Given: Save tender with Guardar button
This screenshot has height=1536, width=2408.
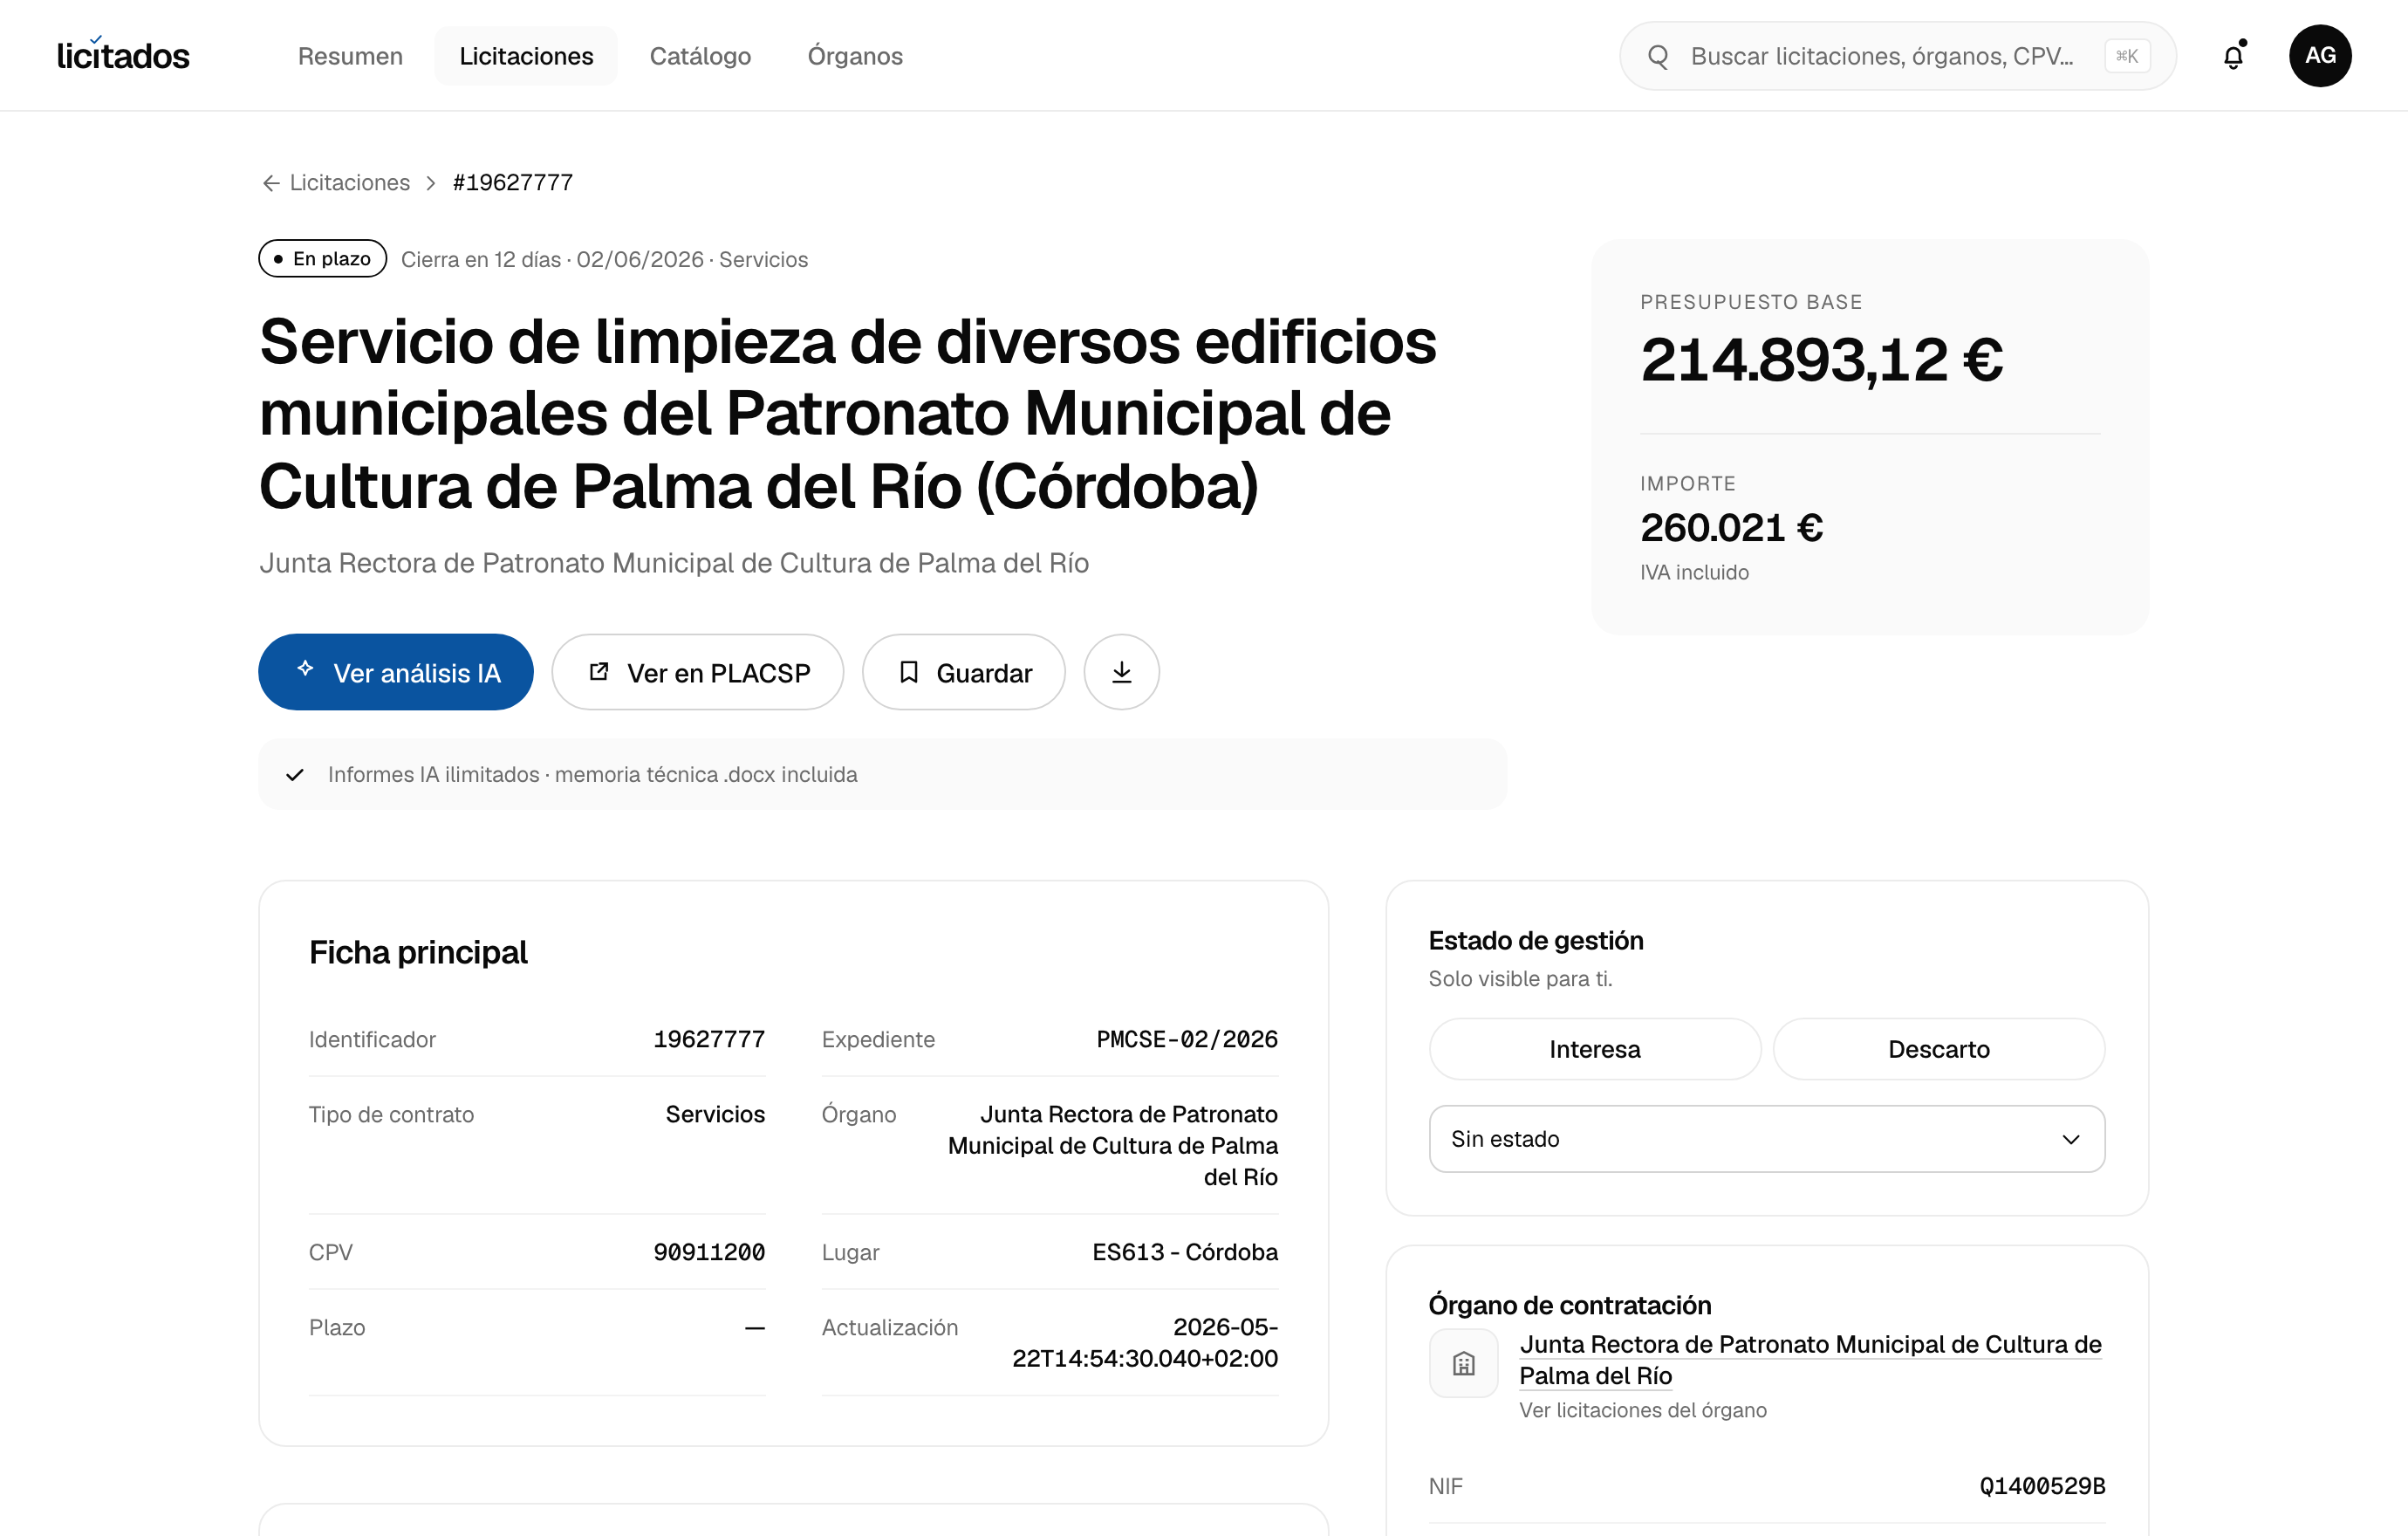Looking at the screenshot, I should [964, 672].
